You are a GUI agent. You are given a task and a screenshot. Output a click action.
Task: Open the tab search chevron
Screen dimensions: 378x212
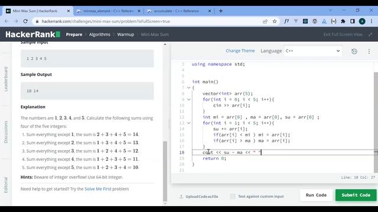(x=330, y=11)
